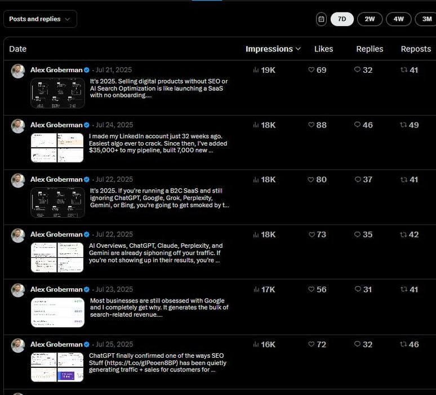
Task: Click the likes heart icon showing 88
Action: click(x=311, y=125)
